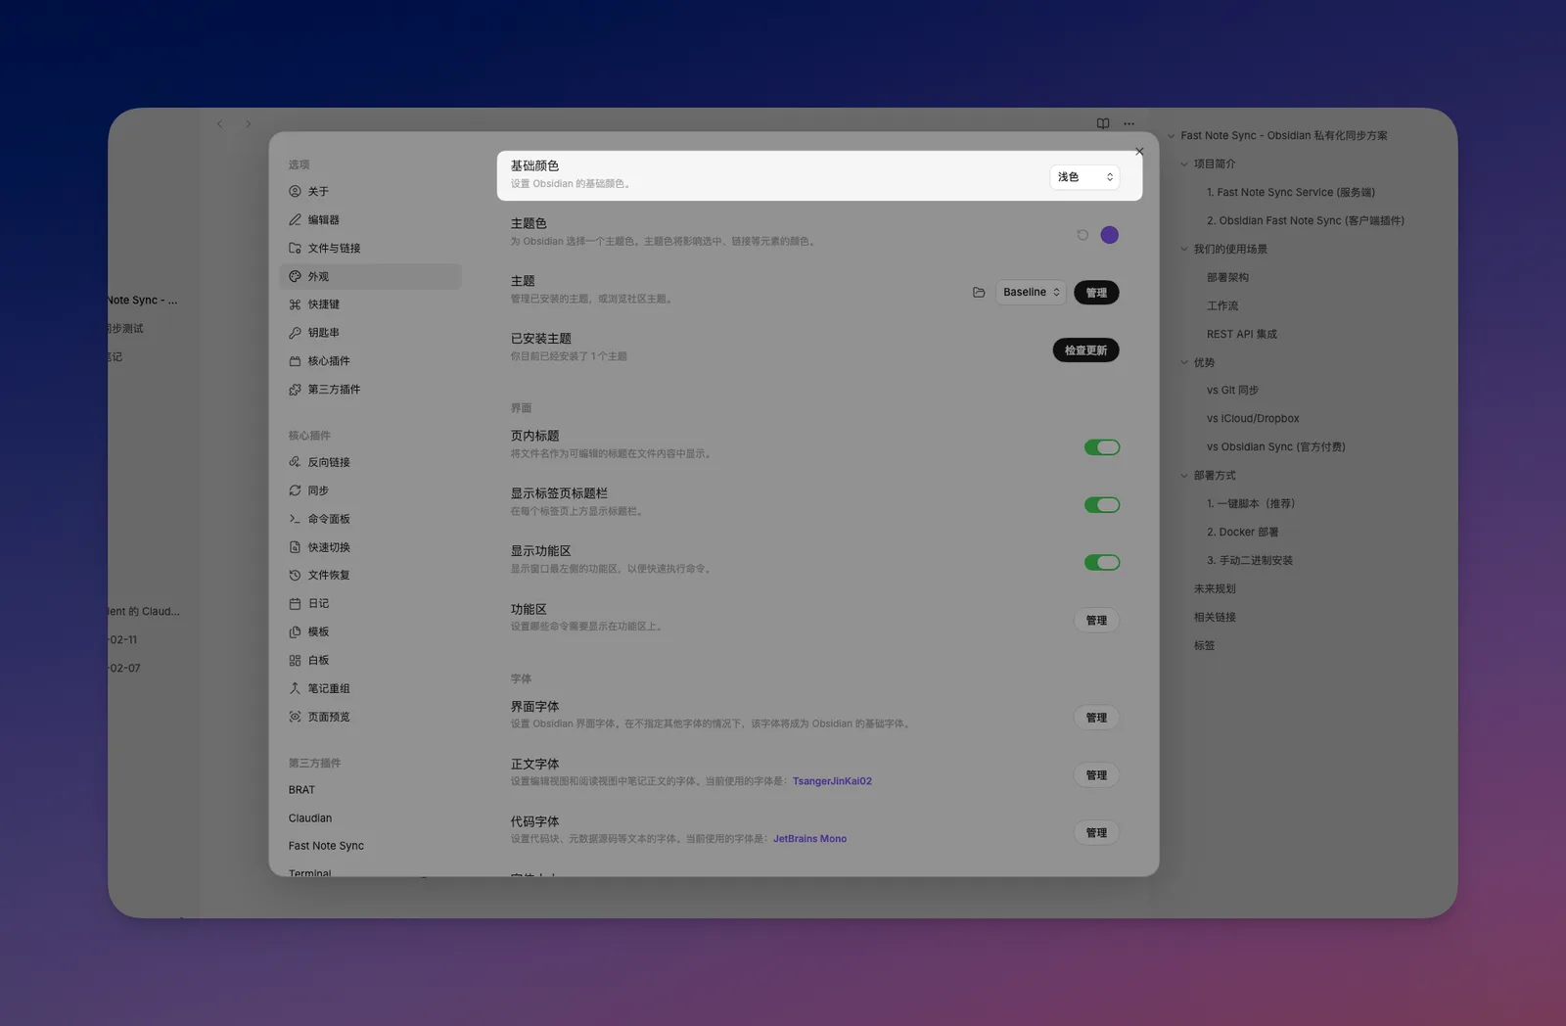
Task: Go back with the left arrow in the note window
Action: (220, 124)
